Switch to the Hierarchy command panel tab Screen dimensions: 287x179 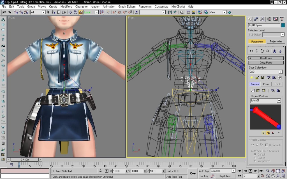[x=262, y=19]
